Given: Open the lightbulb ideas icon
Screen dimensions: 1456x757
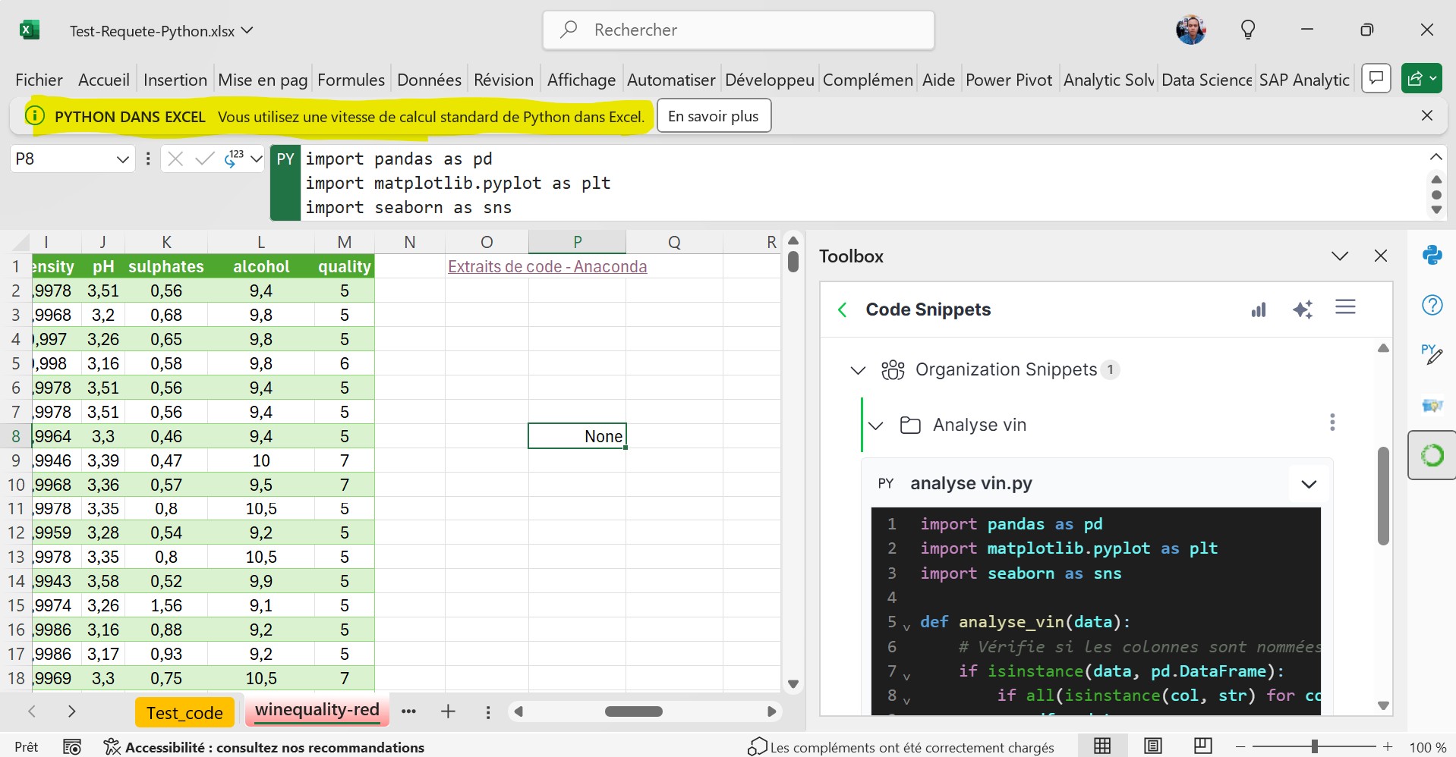Looking at the screenshot, I should (x=1248, y=30).
